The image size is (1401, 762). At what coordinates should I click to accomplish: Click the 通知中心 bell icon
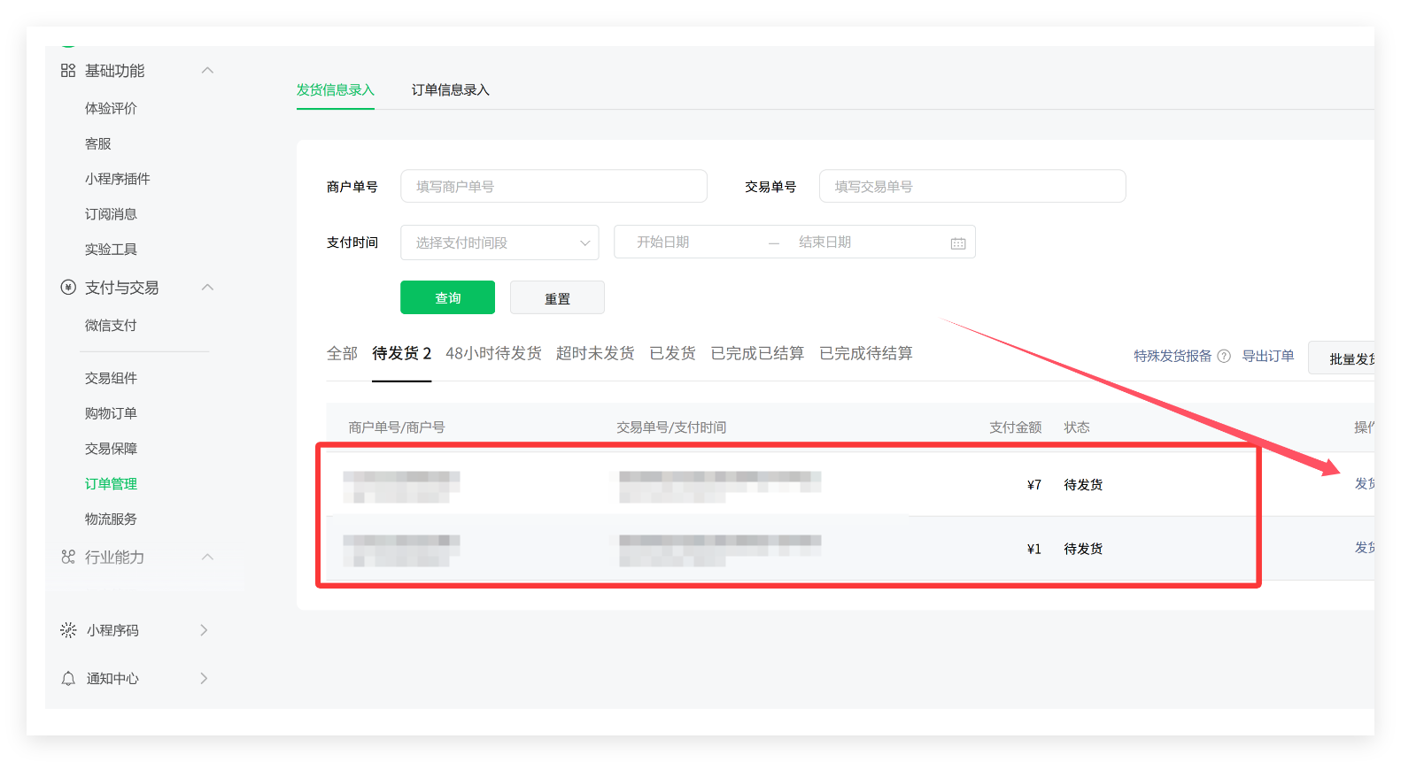tap(68, 679)
